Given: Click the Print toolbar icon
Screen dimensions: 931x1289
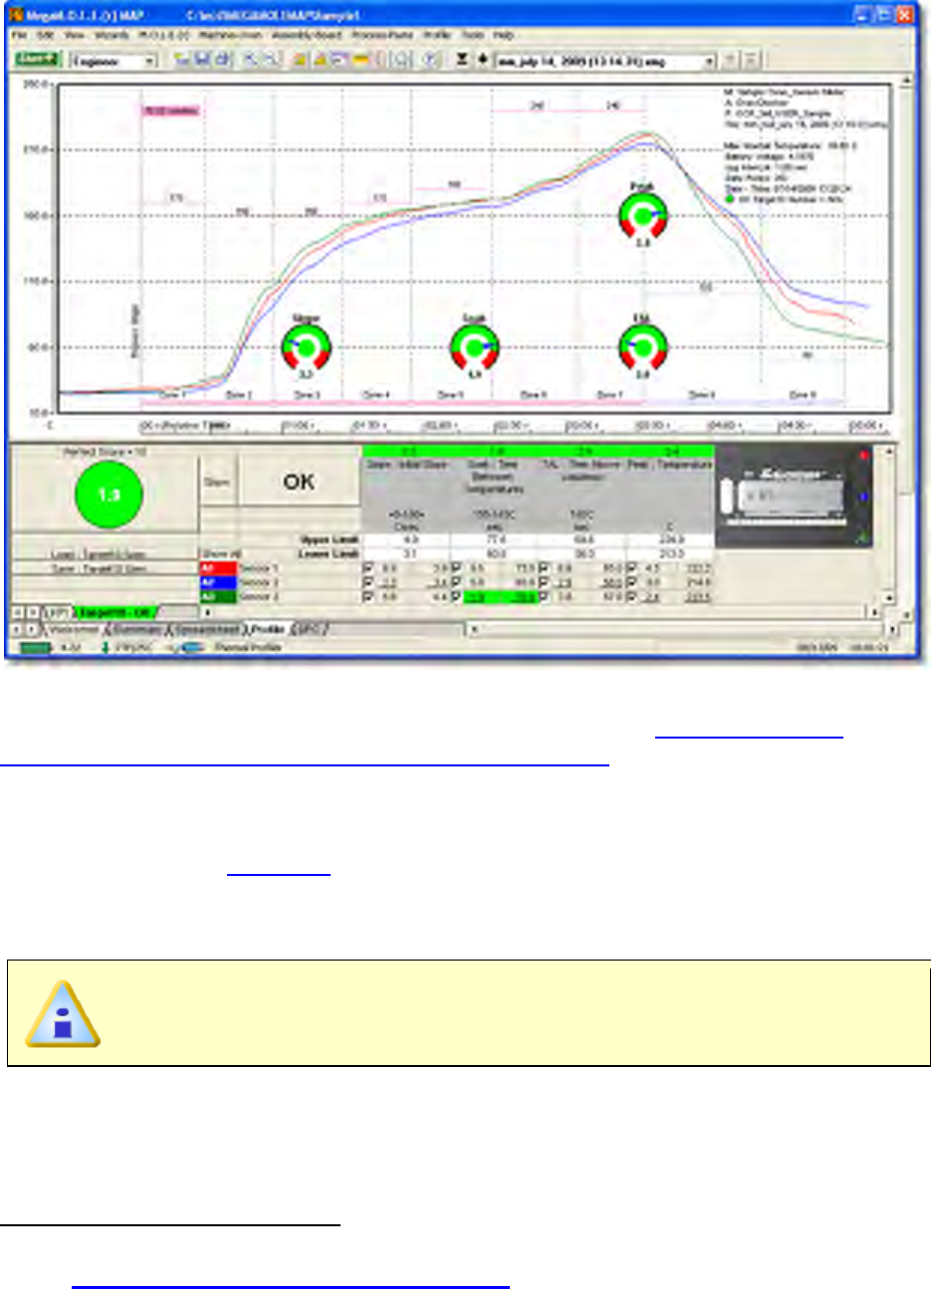Looking at the screenshot, I should click(223, 60).
